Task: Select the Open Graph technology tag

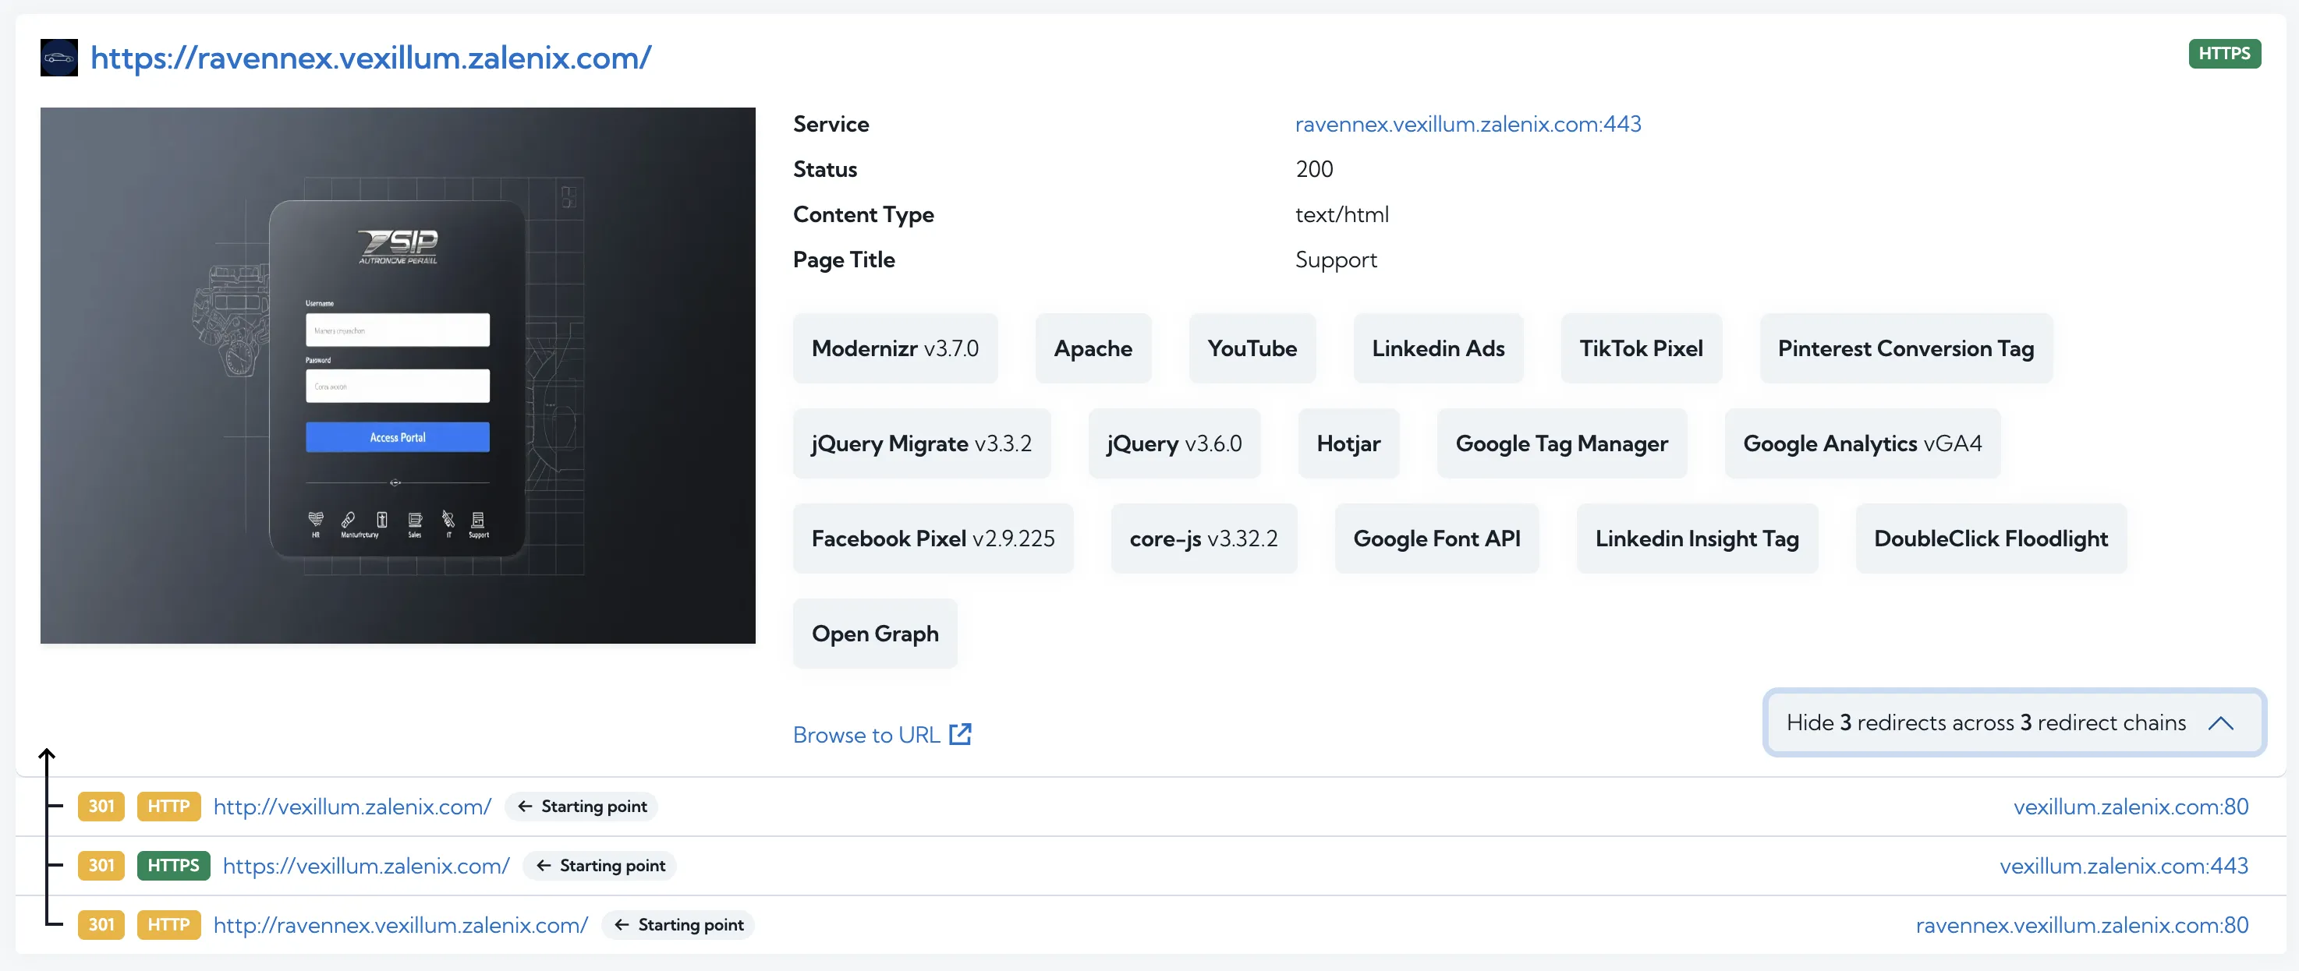Action: click(x=875, y=634)
